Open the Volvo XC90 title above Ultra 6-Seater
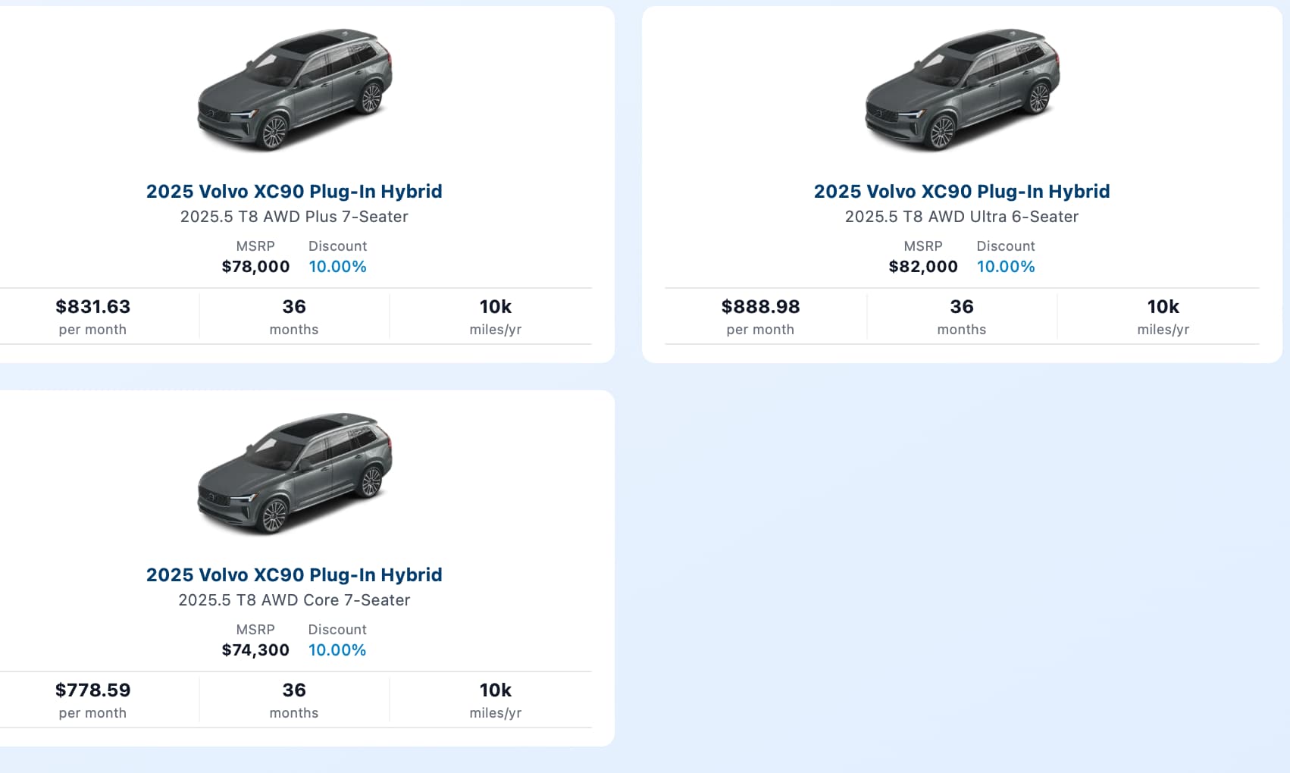This screenshot has width=1290, height=773. [961, 191]
